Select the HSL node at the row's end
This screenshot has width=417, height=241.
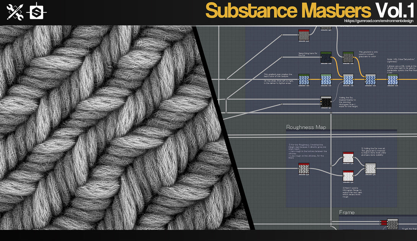click(x=393, y=80)
